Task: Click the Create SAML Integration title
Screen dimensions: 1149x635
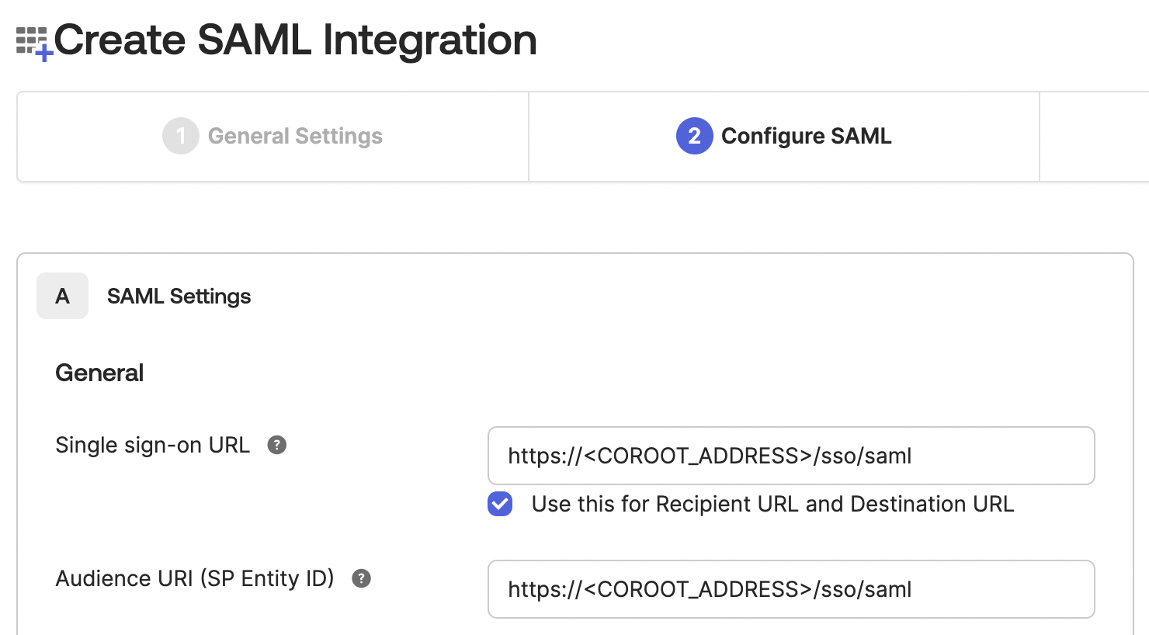Action: pyautogui.click(x=295, y=40)
